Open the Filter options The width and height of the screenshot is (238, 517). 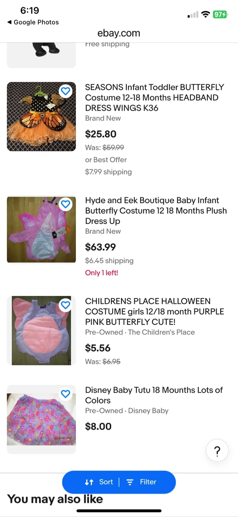(x=142, y=482)
